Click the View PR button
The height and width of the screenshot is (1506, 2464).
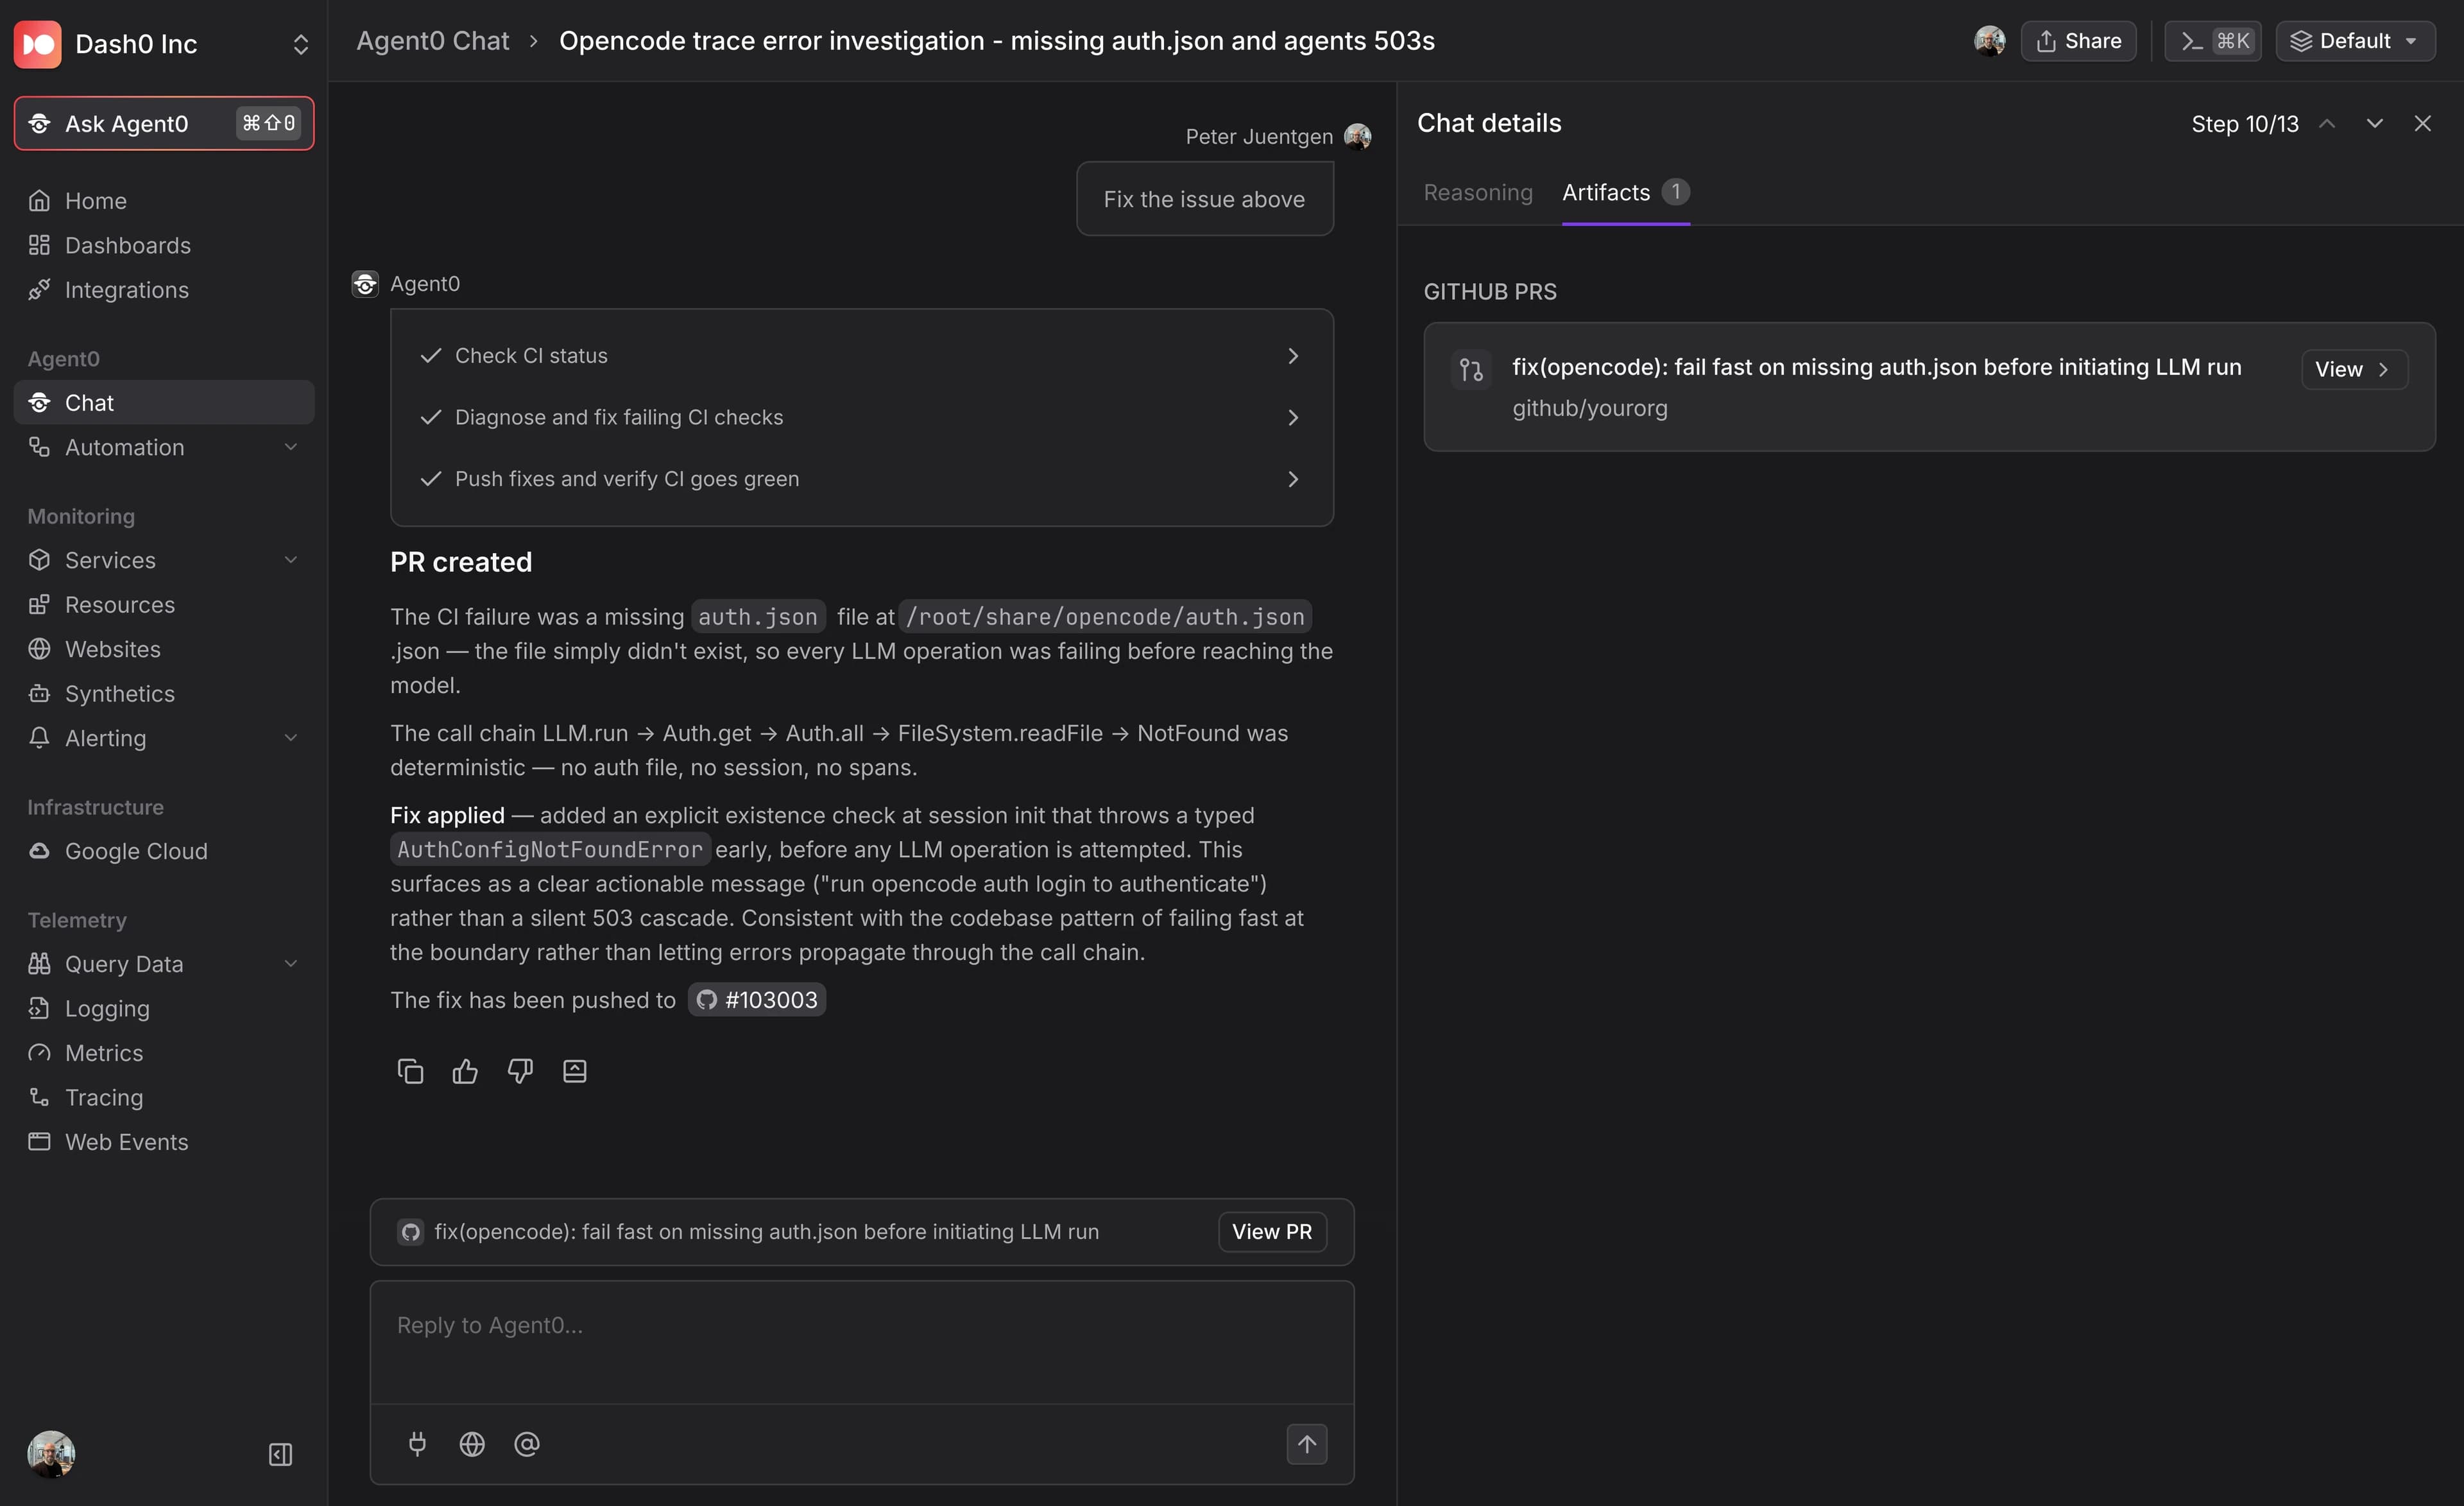(1272, 1232)
